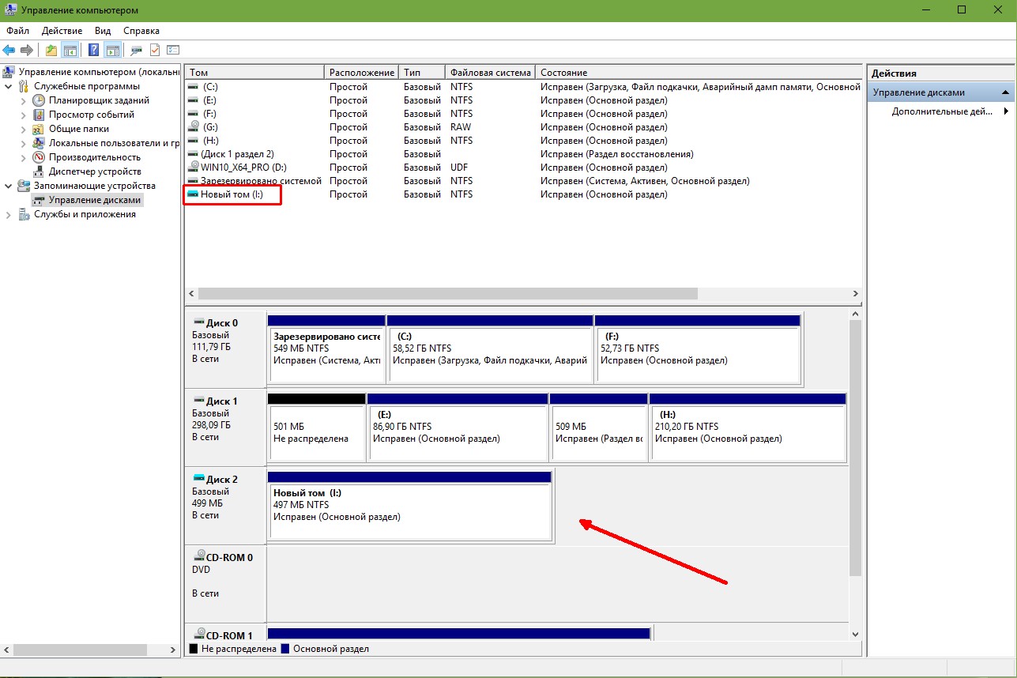Click the Служебные программы tools icon
This screenshot has width=1017, height=678.
click(x=24, y=86)
